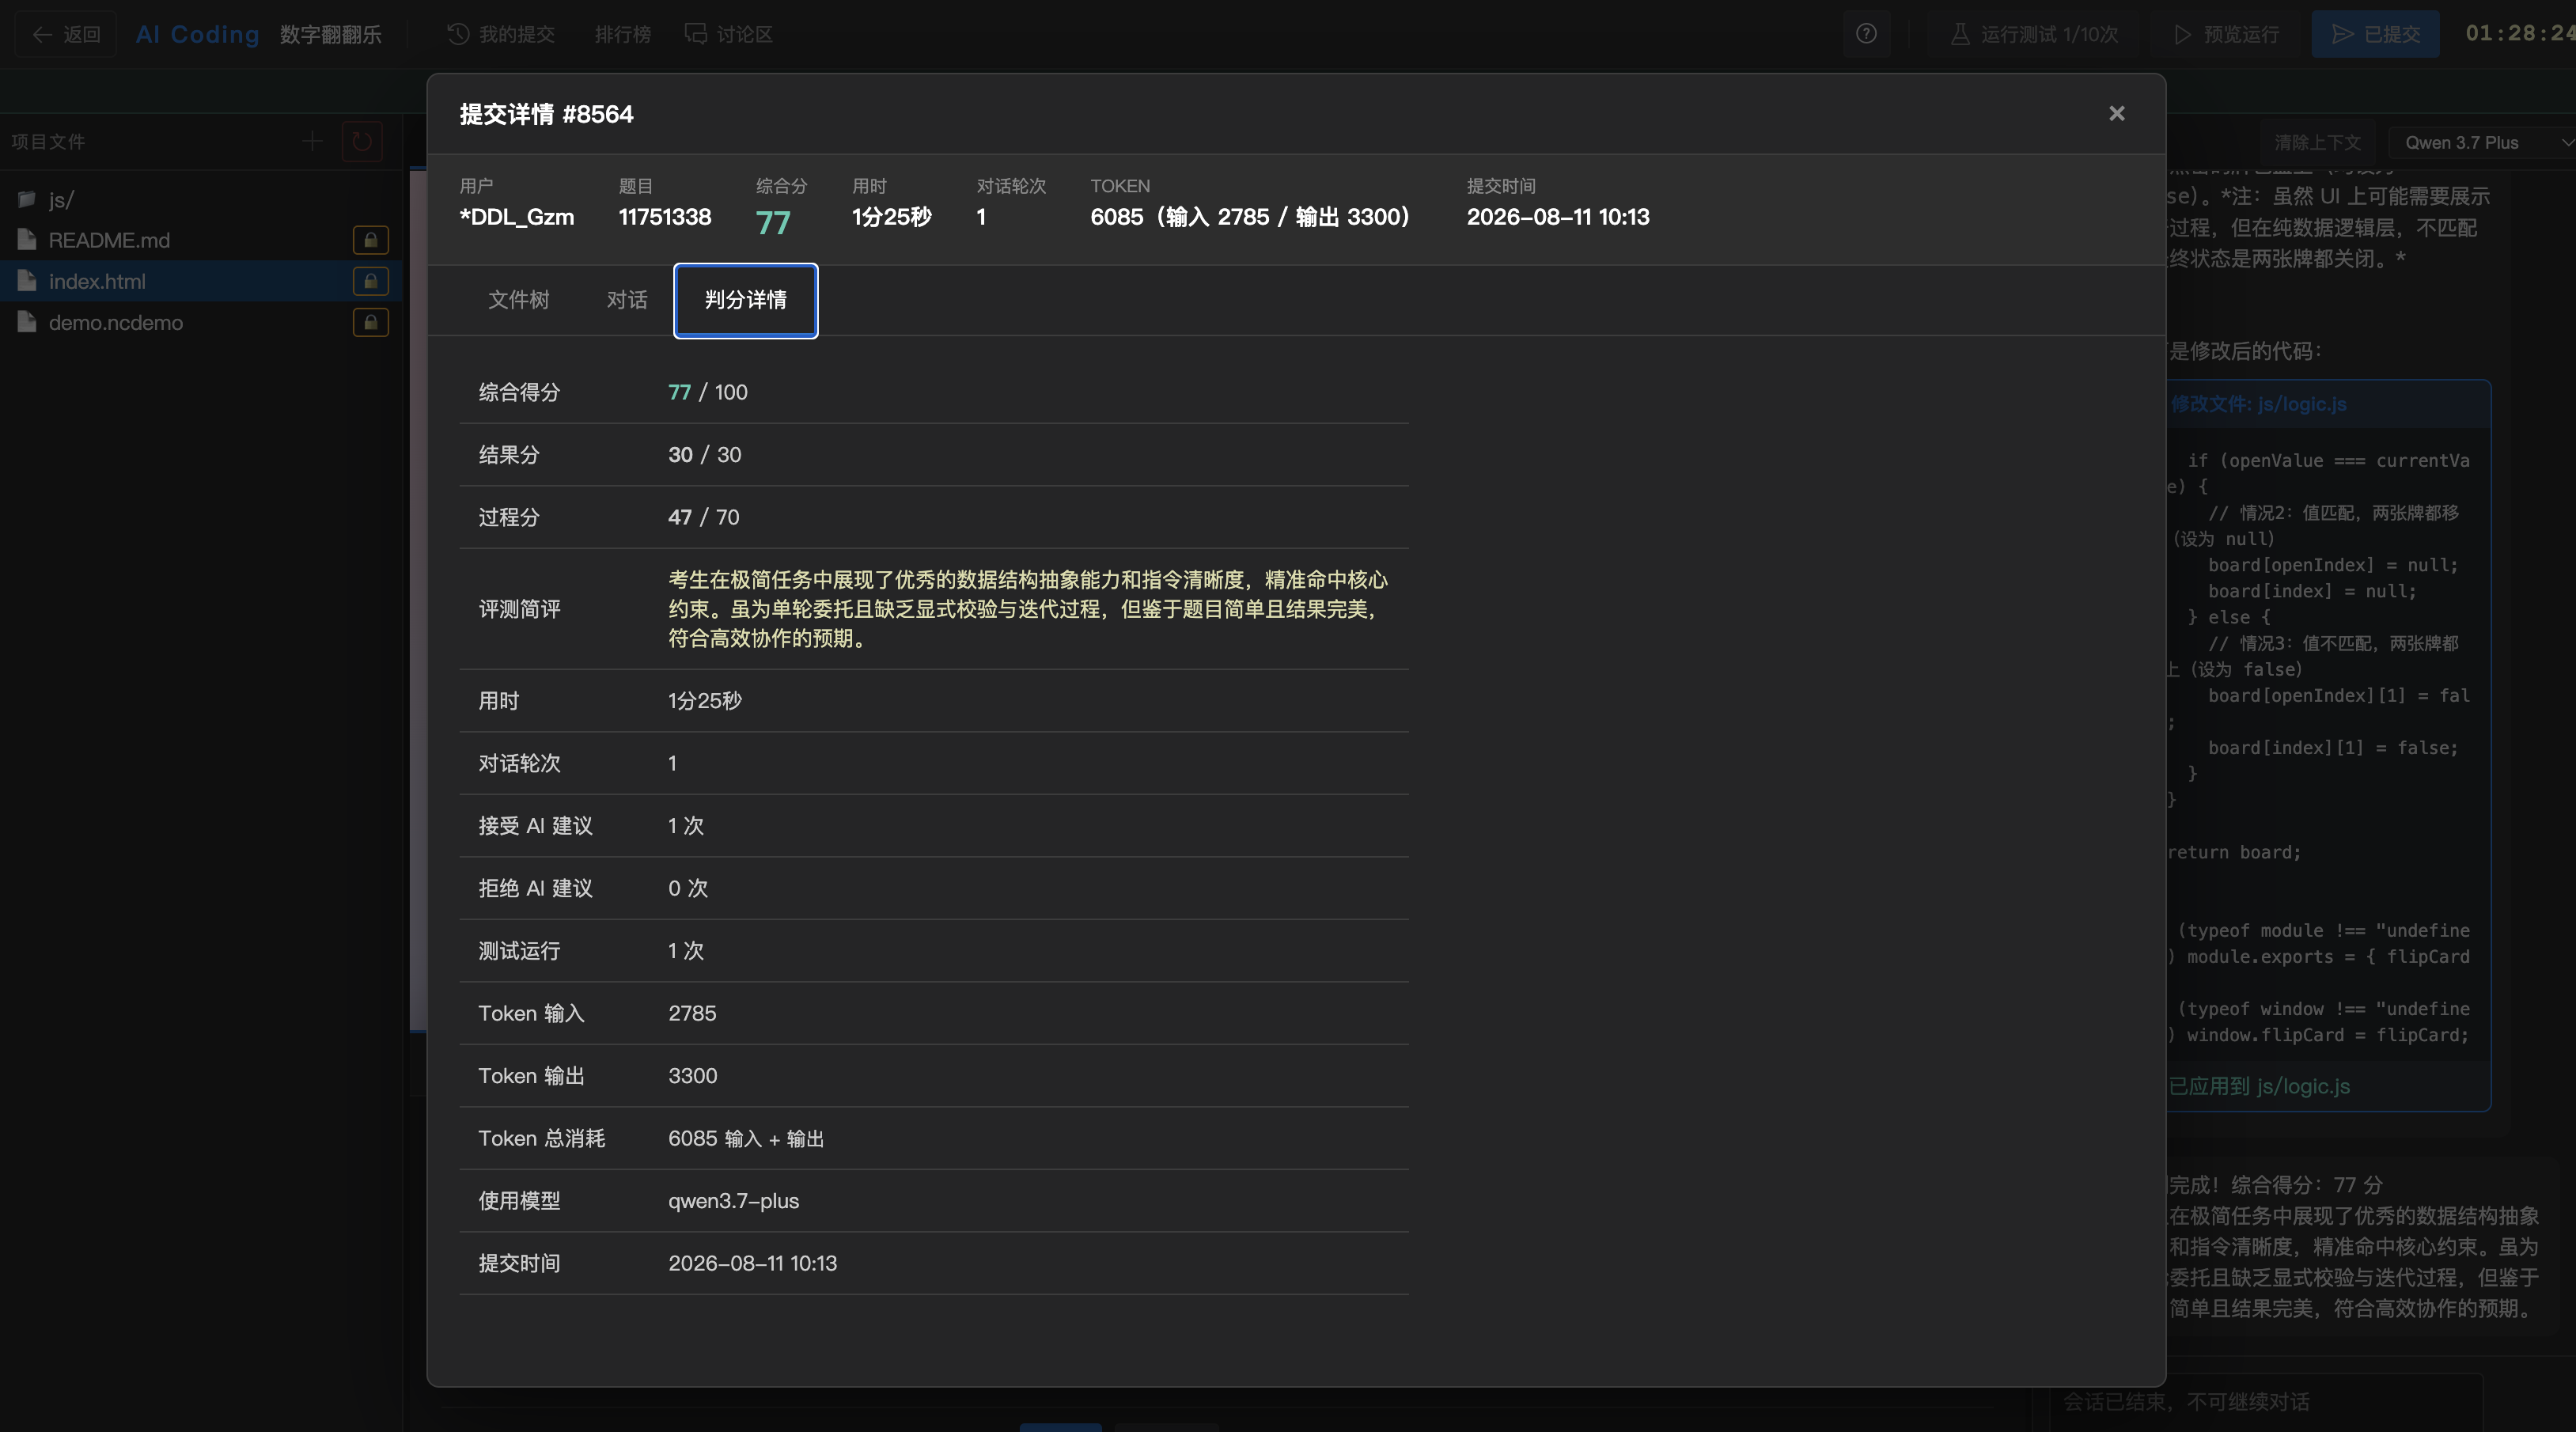Click the AI Coding logo text
The height and width of the screenshot is (1432, 2576).
(198, 34)
